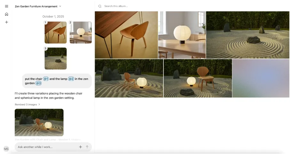Click the @2 lamp reference tag
Viewport: 290px width, 156px height.
pos(71,79)
